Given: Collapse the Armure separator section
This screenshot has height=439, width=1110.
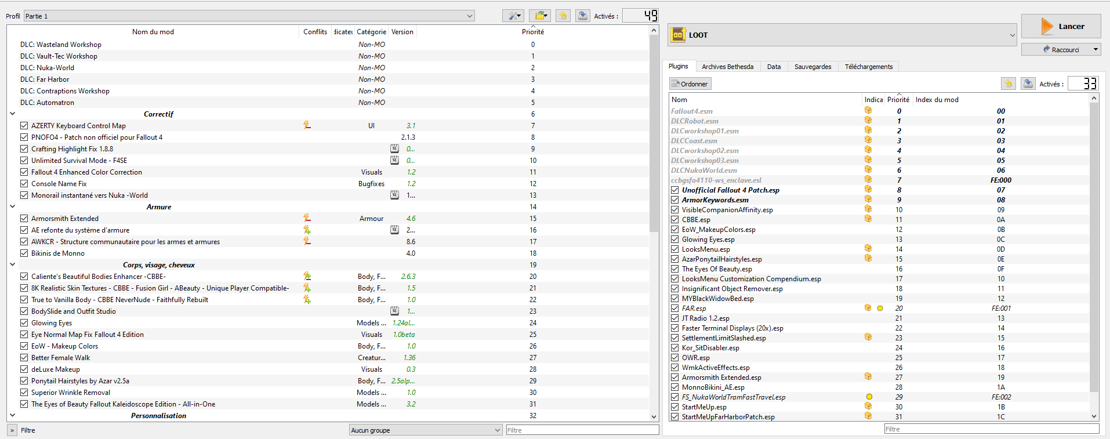Looking at the screenshot, I should [12, 206].
